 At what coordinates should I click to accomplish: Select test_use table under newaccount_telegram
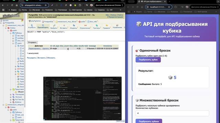[21, 115]
